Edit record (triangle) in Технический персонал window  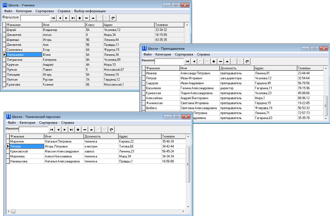pos(91,130)
